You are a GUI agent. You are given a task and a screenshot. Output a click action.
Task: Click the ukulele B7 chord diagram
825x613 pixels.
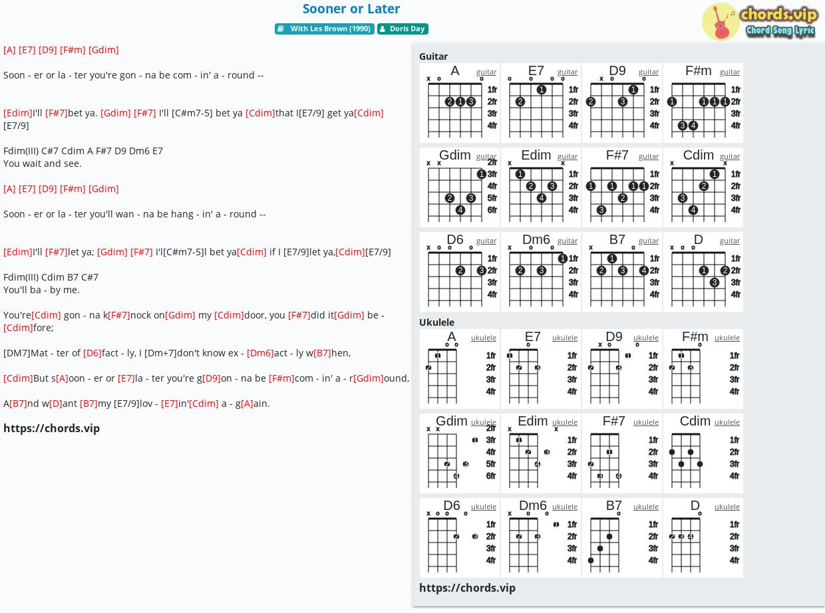622,538
